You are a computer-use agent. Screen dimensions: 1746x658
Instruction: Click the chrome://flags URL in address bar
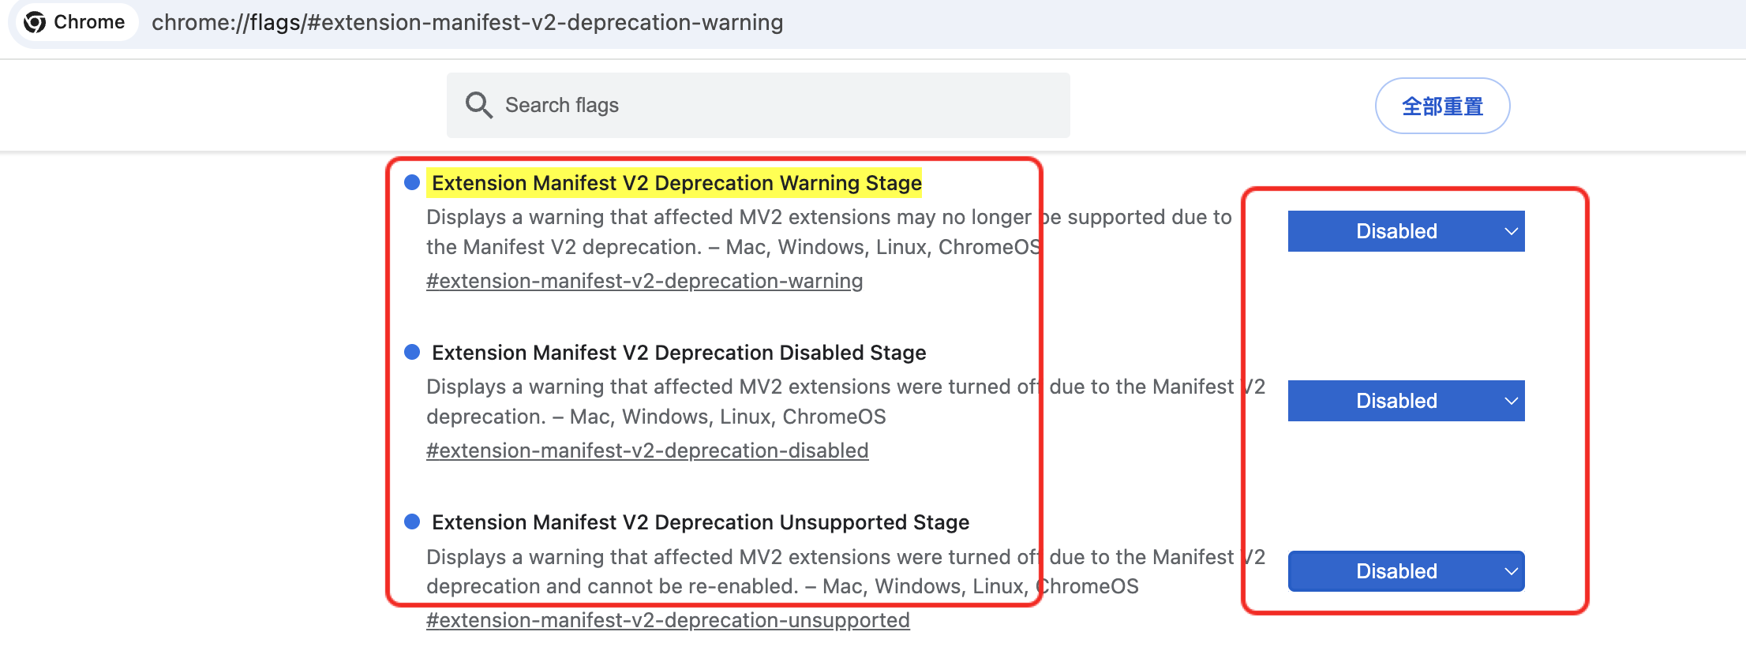pyautogui.click(x=467, y=22)
